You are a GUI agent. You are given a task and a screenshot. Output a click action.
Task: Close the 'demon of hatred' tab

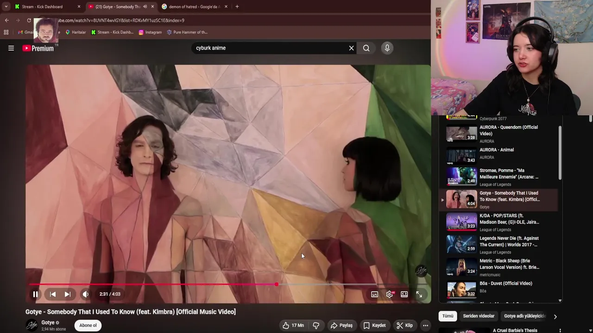coord(226,6)
